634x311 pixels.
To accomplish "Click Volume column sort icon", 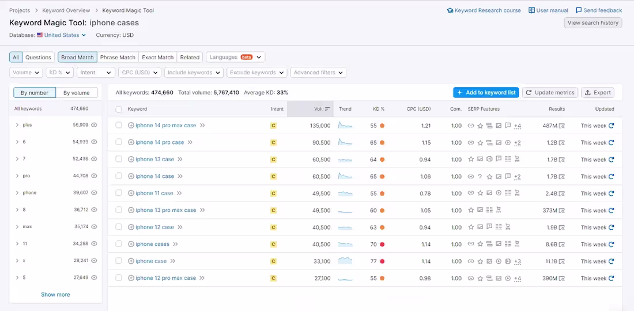I will pyautogui.click(x=327, y=109).
